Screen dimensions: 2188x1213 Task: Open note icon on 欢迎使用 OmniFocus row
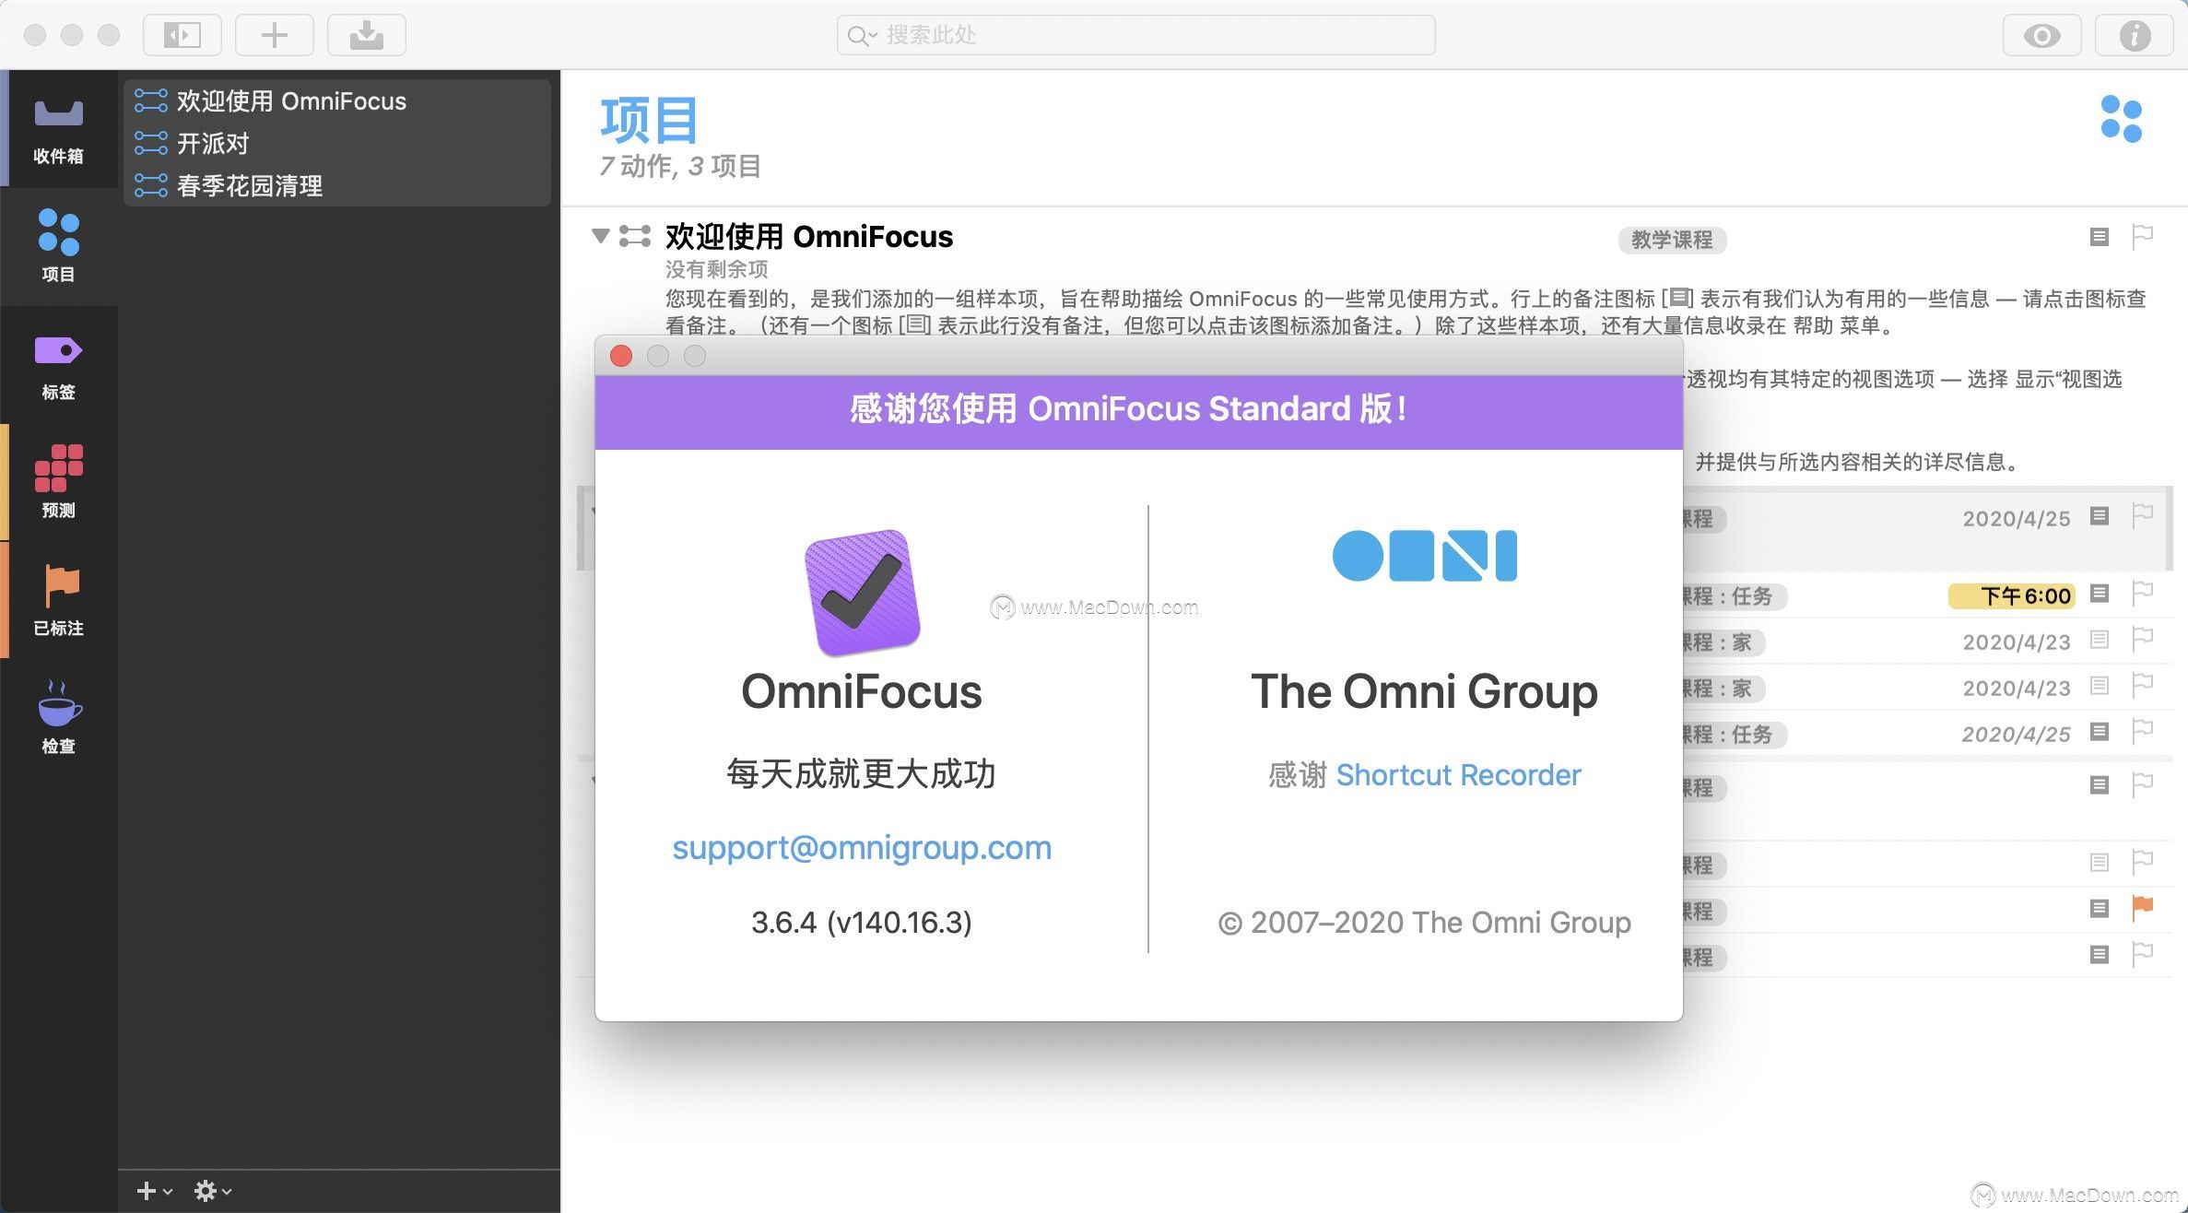pyautogui.click(x=2100, y=237)
